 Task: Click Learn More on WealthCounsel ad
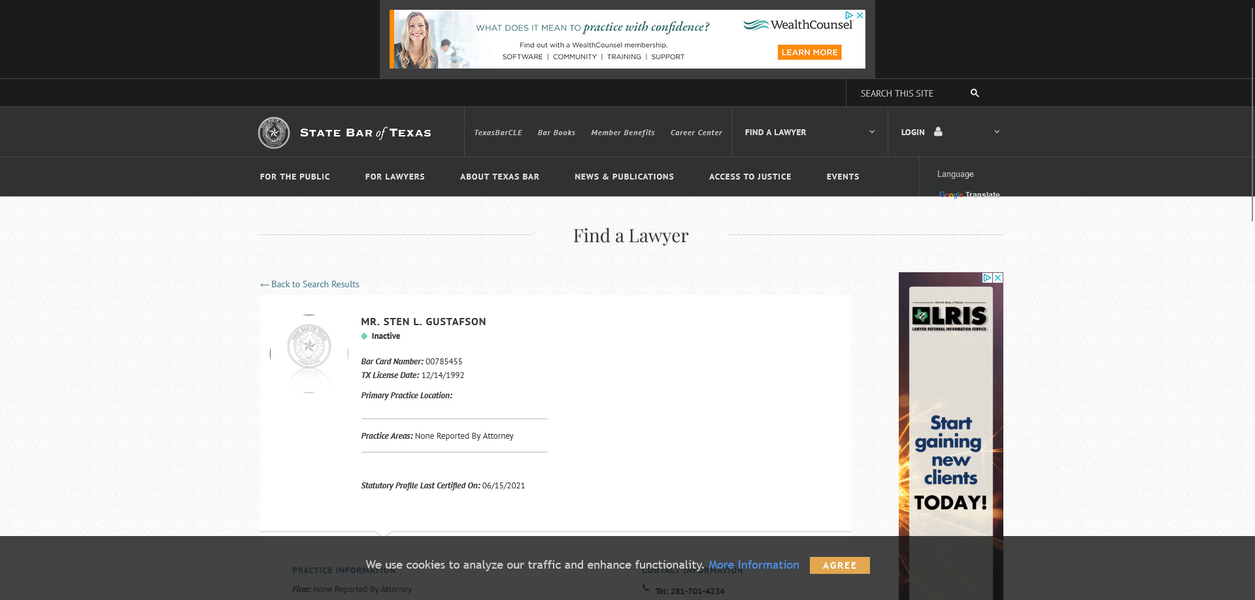[x=809, y=52]
